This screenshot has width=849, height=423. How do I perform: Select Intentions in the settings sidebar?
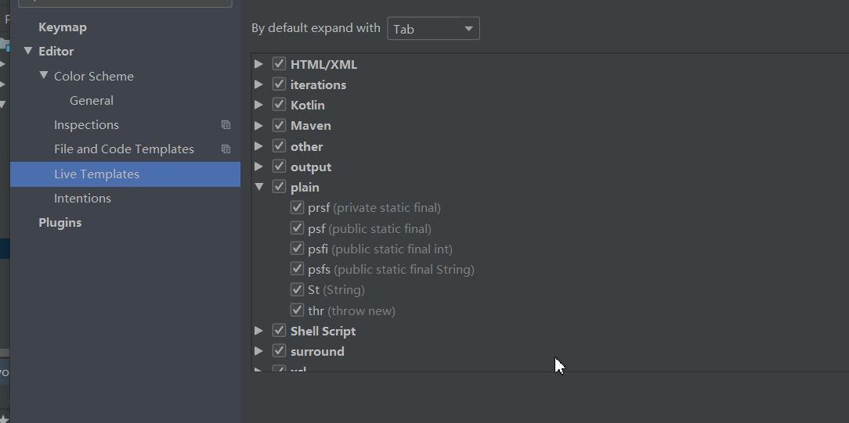tap(82, 199)
